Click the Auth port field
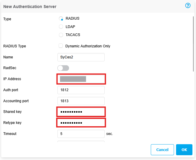 point(81,90)
